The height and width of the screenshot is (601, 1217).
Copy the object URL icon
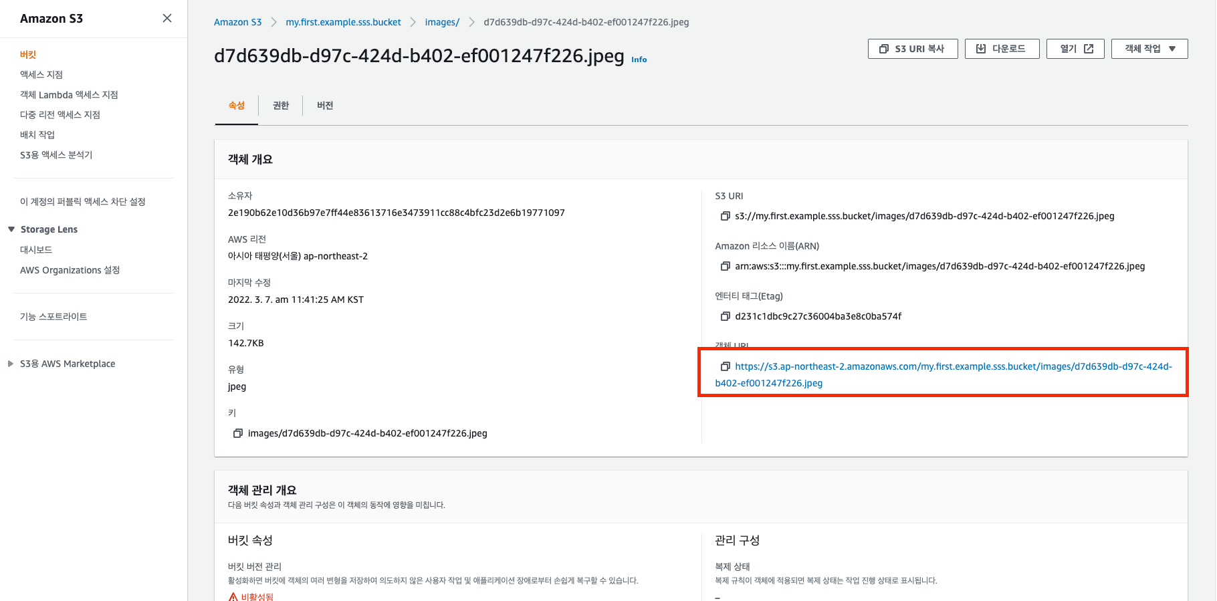725,366
